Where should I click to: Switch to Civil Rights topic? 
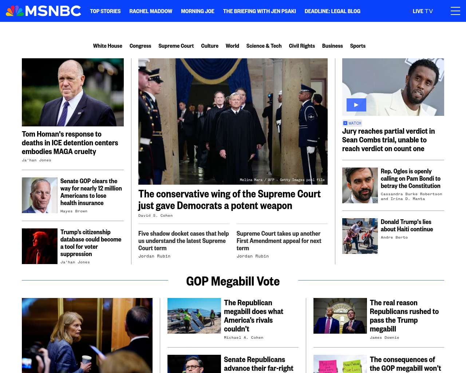(x=302, y=46)
